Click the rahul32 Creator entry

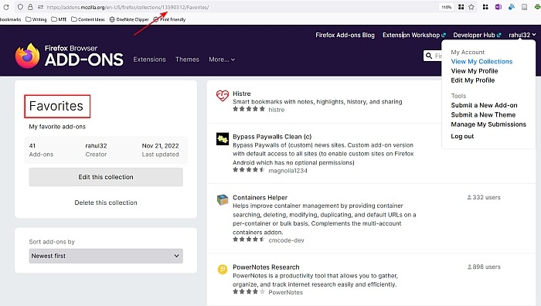(x=96, y=150)
